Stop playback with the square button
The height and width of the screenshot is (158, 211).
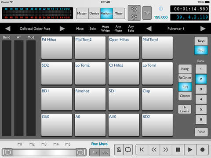pyautogui.click(x=178, y=150)
